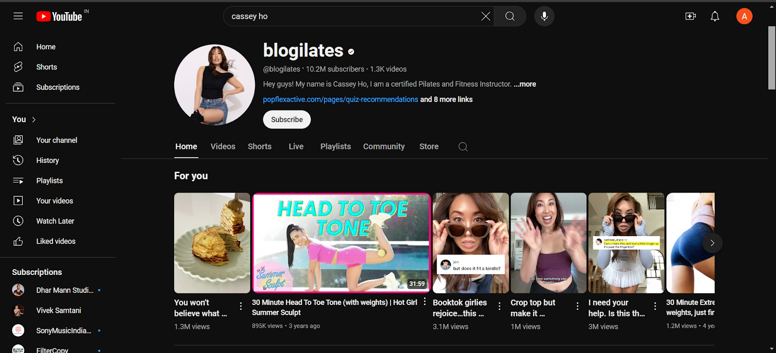Viewport: 776px width, 353px height.
Task: Show the 8 more links
Action: [x=446, y=99]
